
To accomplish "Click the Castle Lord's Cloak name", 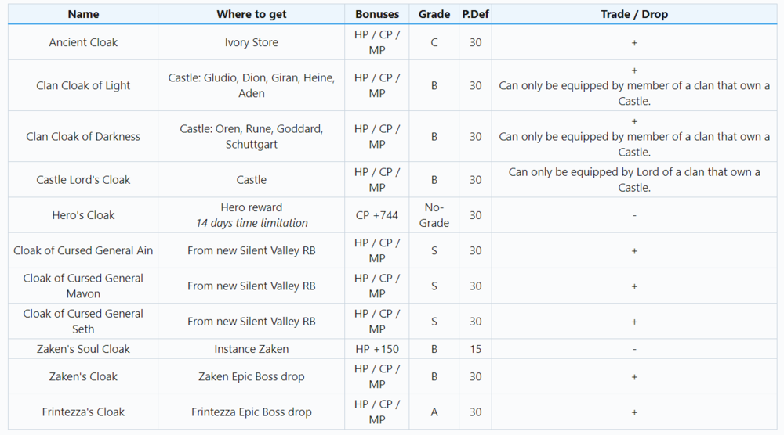I will [x=83, y=179].
